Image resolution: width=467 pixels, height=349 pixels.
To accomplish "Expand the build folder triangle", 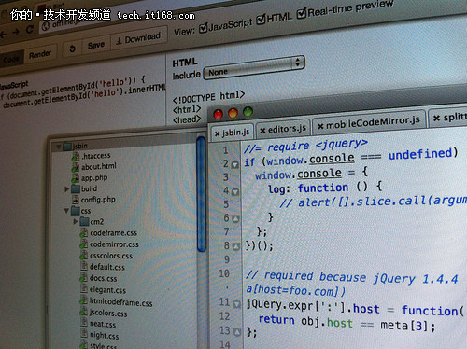I will point(66,189).
